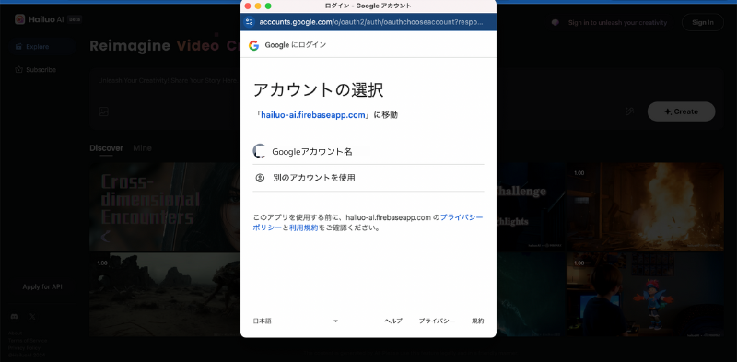Click the 規約 footer link
Image resolution: width=737 pixels, height=362 pixels.
pyautogui.click(x=477, y=321)
